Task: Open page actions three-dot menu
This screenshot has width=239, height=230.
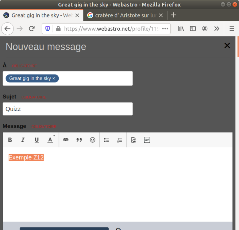Action: click(165, 29)
